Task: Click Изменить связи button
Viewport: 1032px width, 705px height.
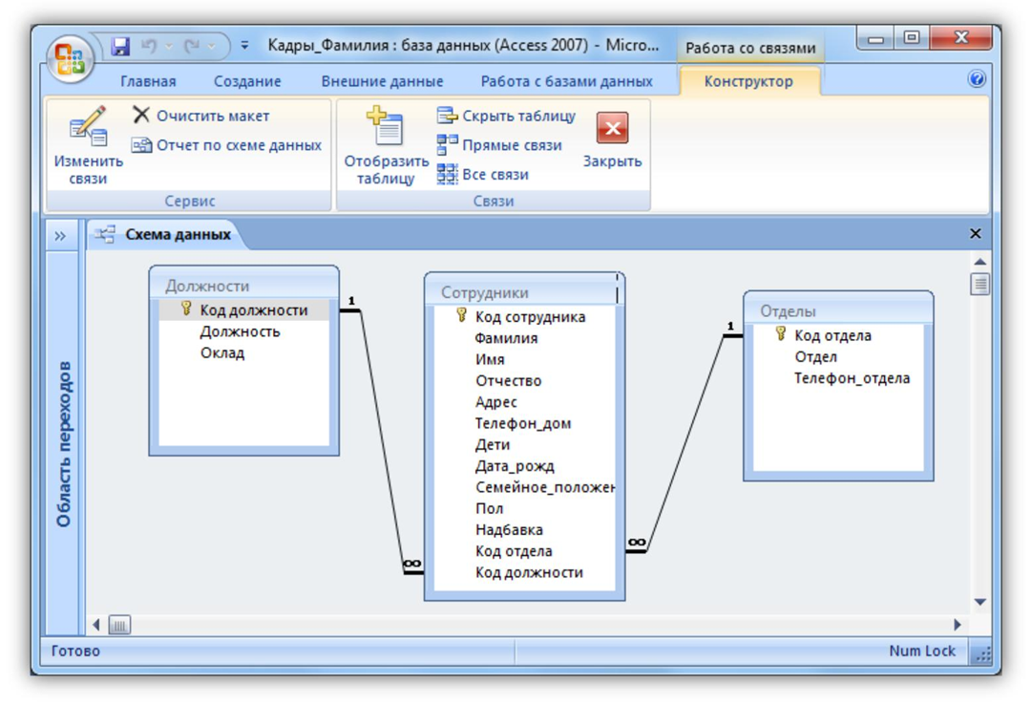Action: pyautogui.click(x=88, y=145)
